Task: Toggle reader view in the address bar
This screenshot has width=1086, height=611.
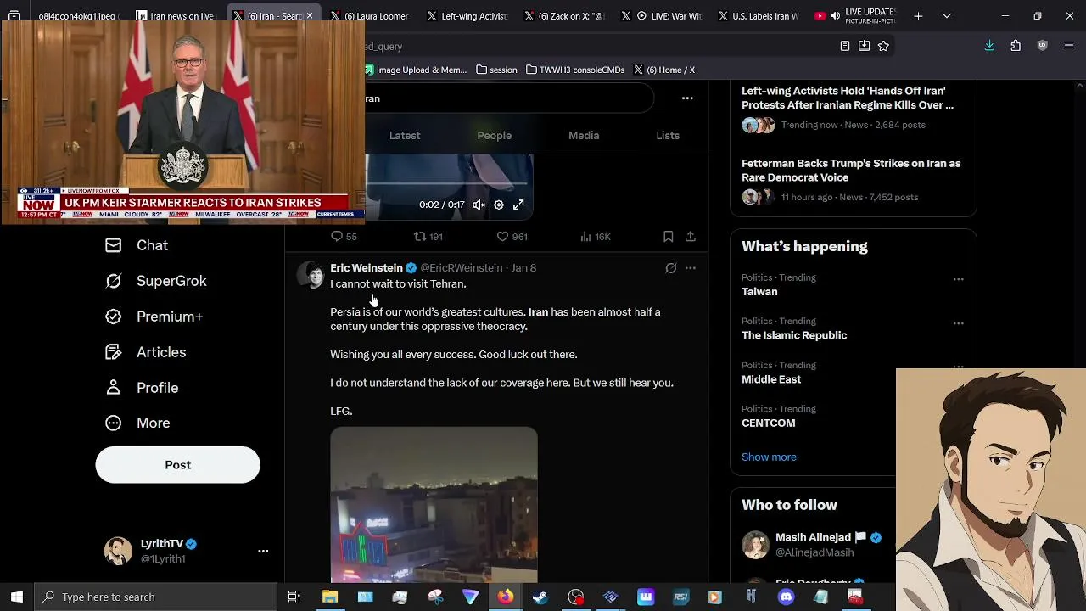Action: click(845, 46)
